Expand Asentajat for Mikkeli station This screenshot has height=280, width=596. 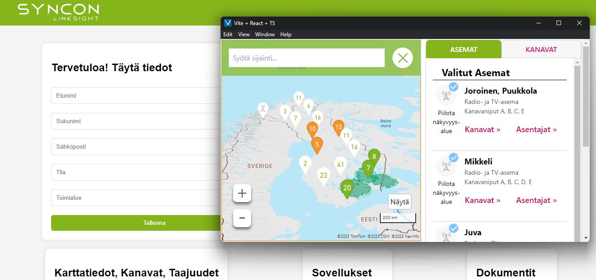536,200
